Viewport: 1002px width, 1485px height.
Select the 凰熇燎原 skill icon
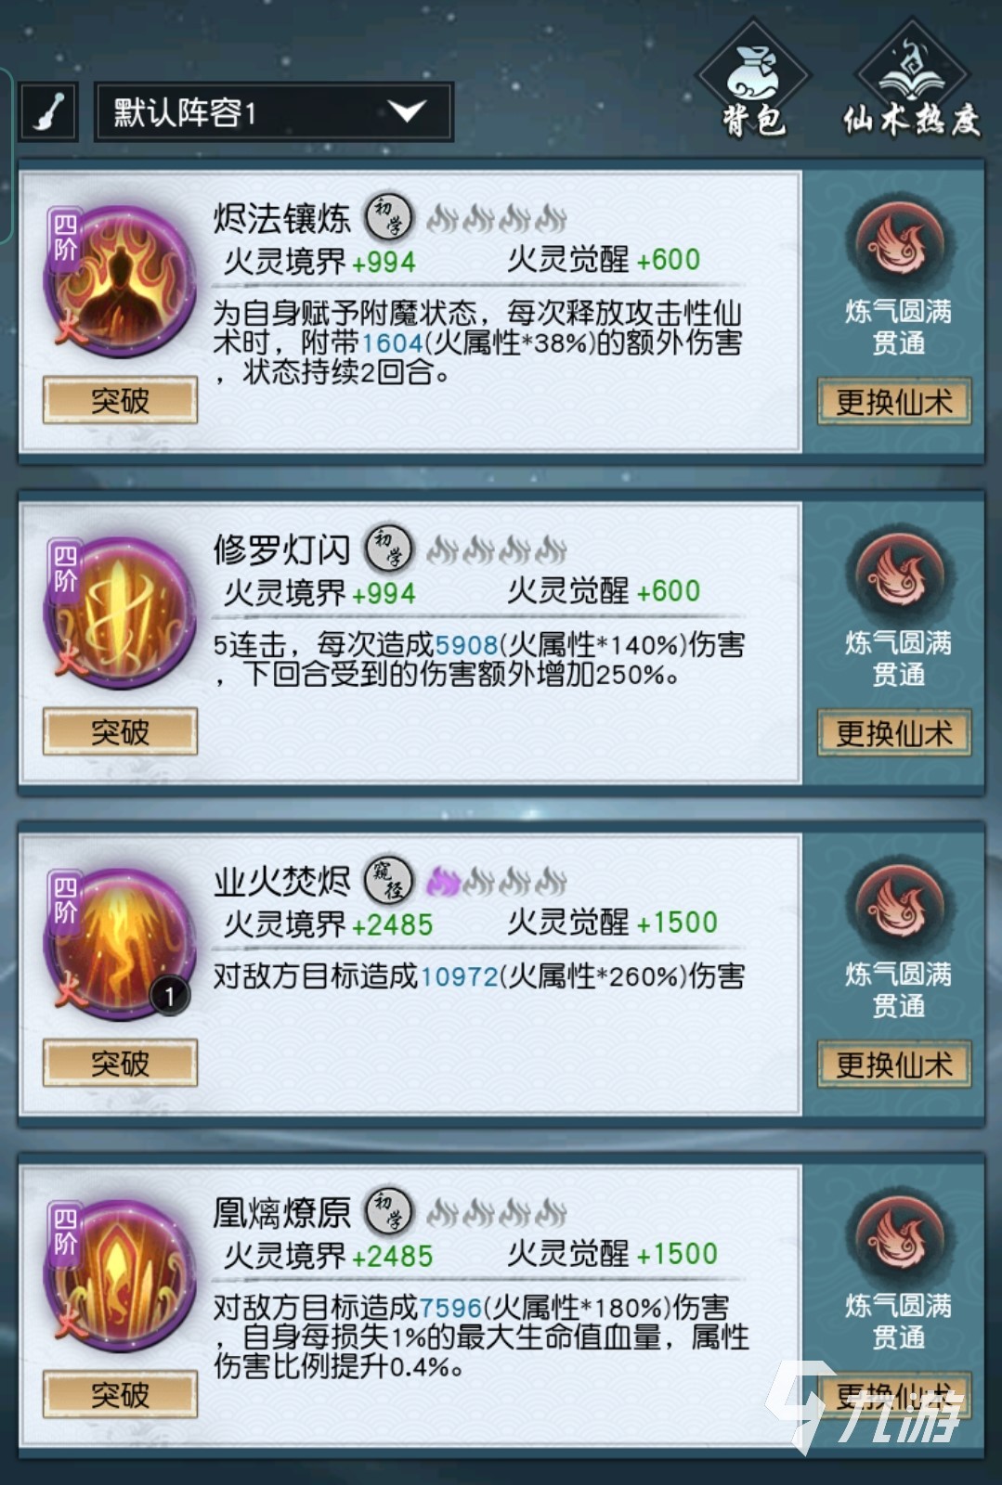119,1275
